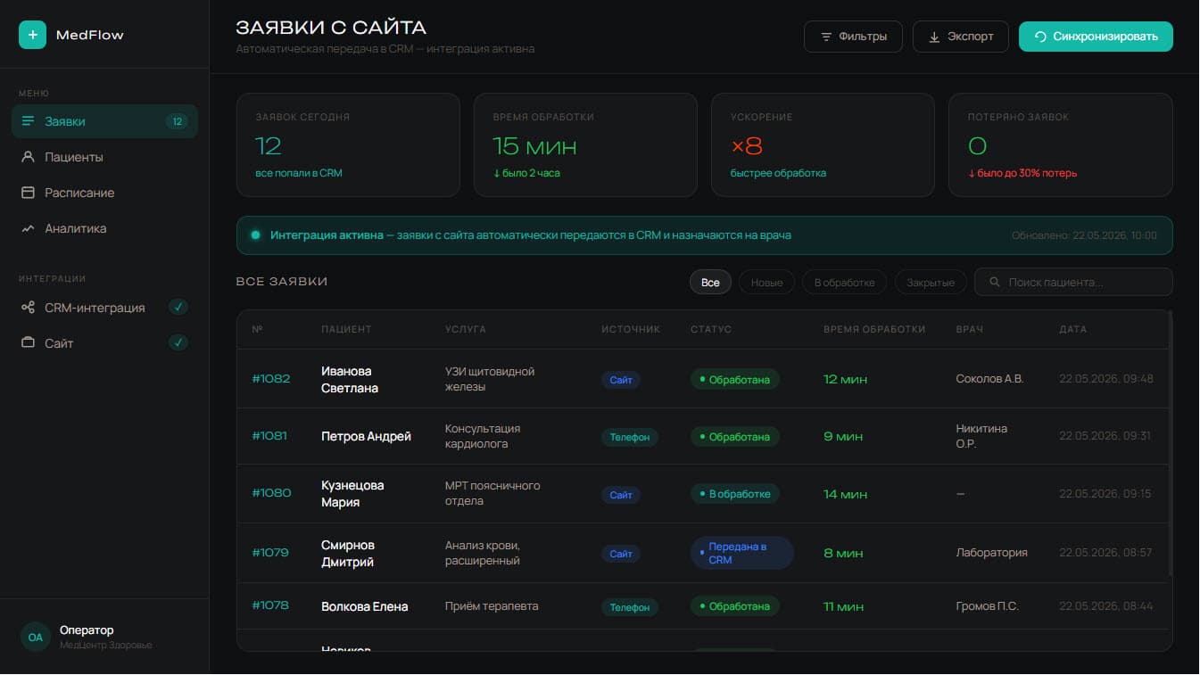This screenshot has width=1200, height=675.
Task: Click the Аналитика chart icon
Action: coord(28,228)
